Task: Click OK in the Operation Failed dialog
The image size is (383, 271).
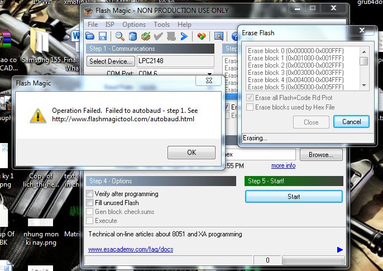Action: 191,152
